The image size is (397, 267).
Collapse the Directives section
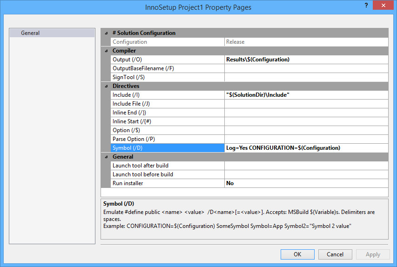[106, 87]
